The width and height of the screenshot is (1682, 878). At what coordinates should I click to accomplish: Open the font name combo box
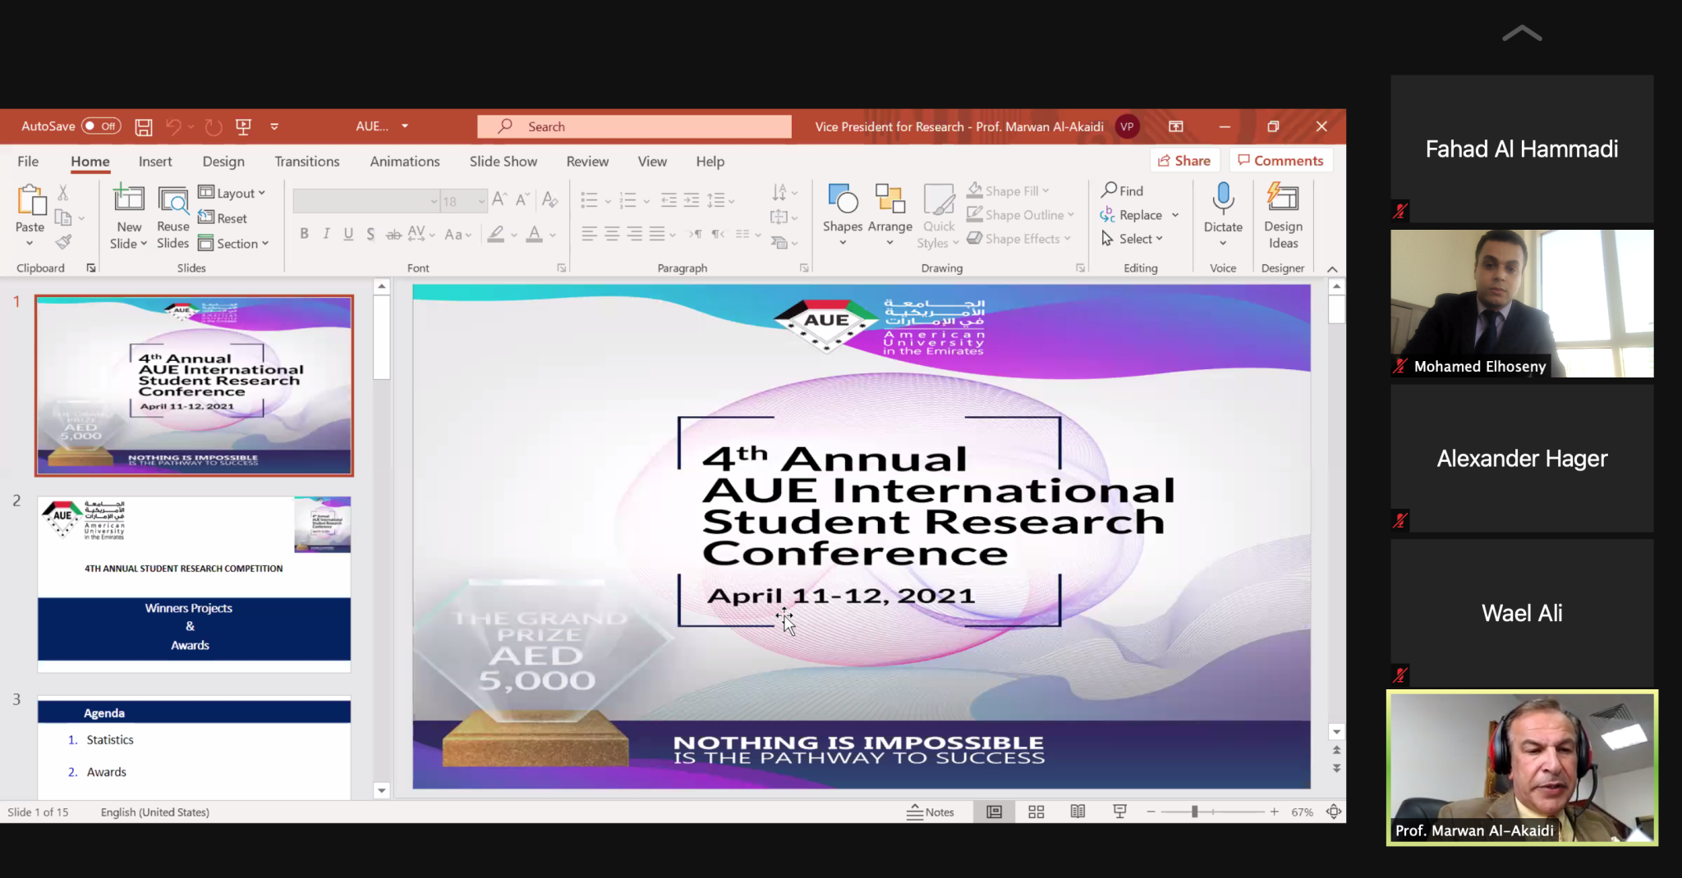(366, 200)
